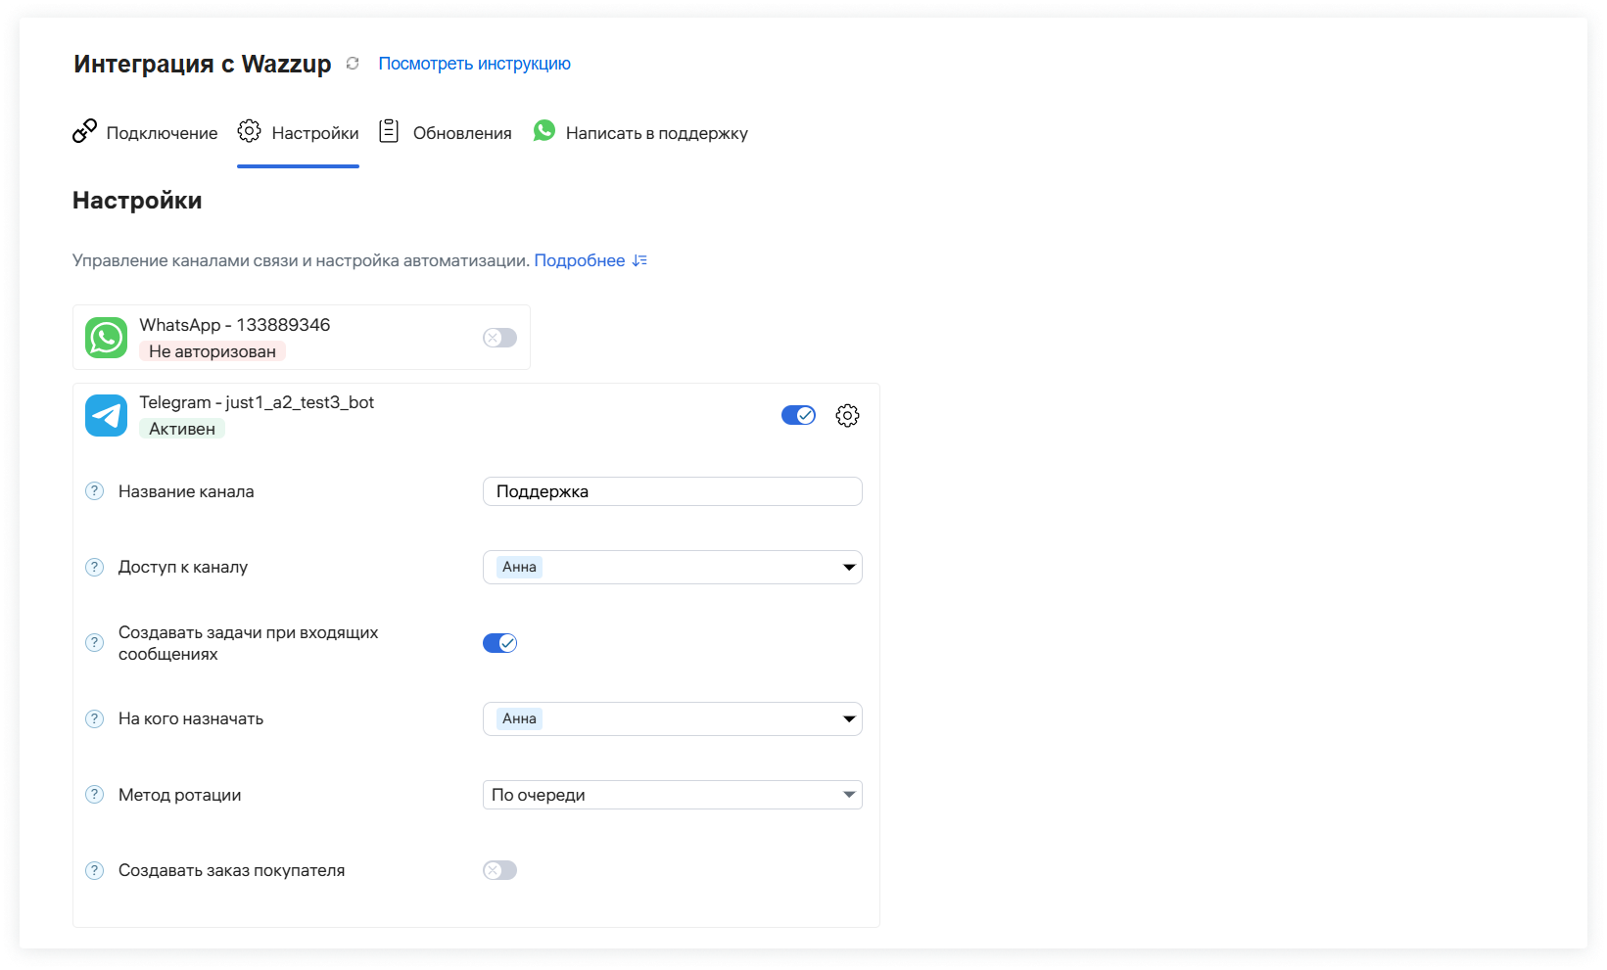Open the Метод ротации dropdown
The height and width of the screenshot is (970, 1607).
coord(673,795)
